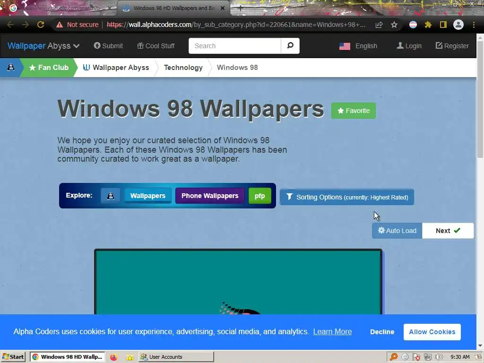Go to the Technology breadcrumb
Screen dimensions: 484x363
click(183, 67)
